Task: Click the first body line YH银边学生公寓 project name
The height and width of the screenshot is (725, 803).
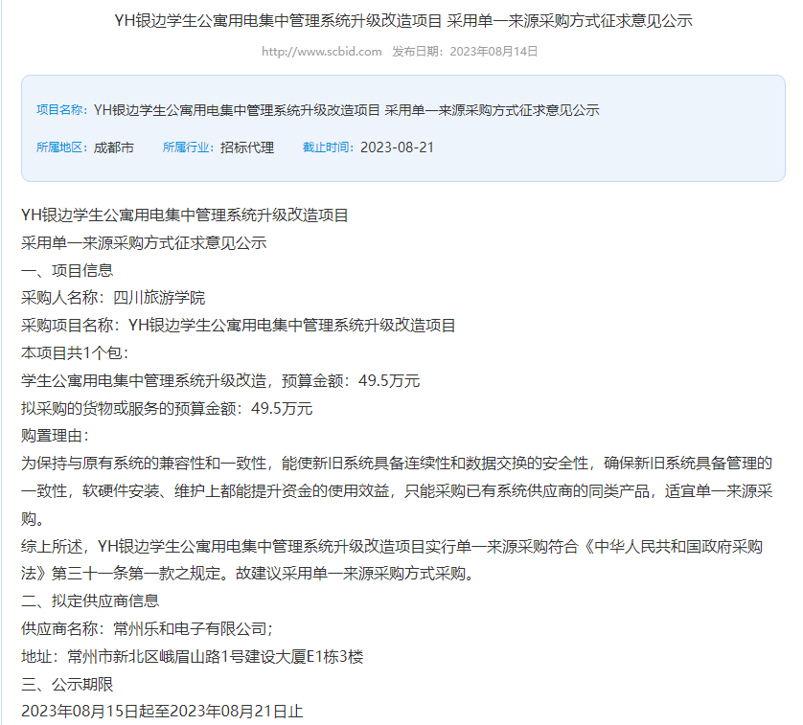Action: [185, 215]
